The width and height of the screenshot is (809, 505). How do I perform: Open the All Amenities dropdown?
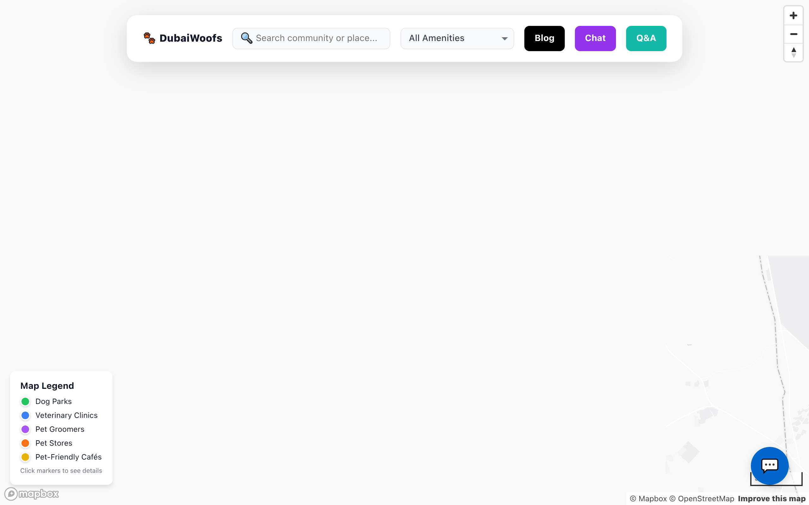click(x=457, y=39)
